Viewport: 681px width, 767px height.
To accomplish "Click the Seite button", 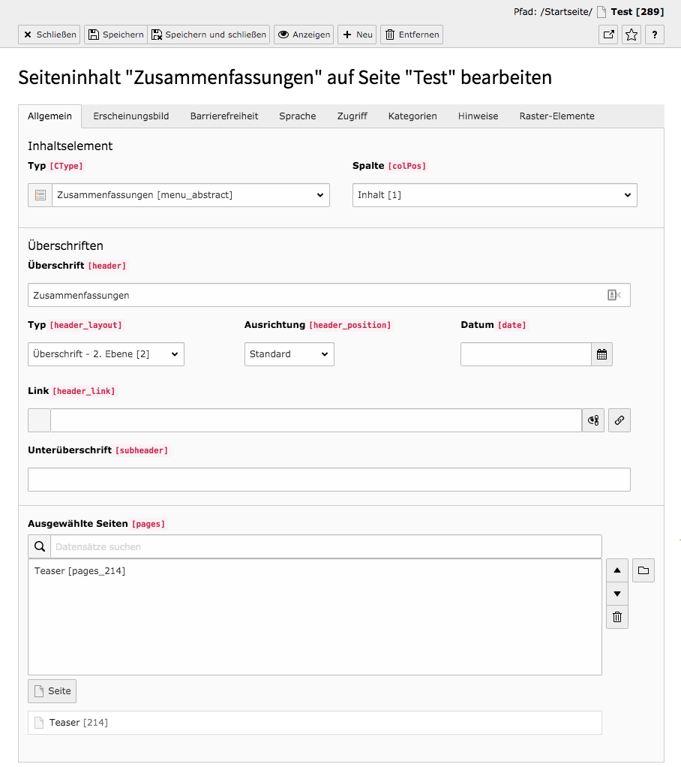I will (x=52, y=691).
